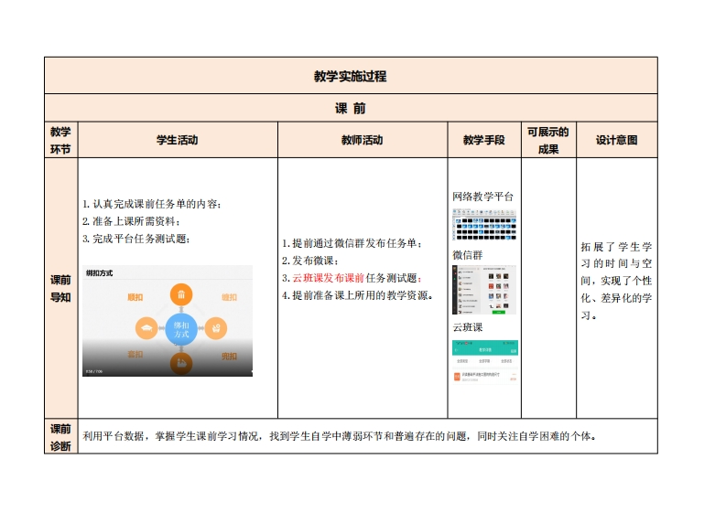Click the '课前诊断' row label

[60, 437]
